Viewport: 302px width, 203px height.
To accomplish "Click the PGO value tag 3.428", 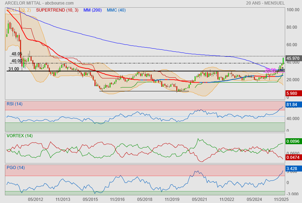I will point(292,169).
